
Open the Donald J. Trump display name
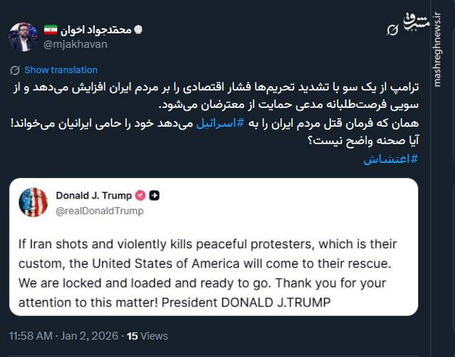[x=93, y=196]
